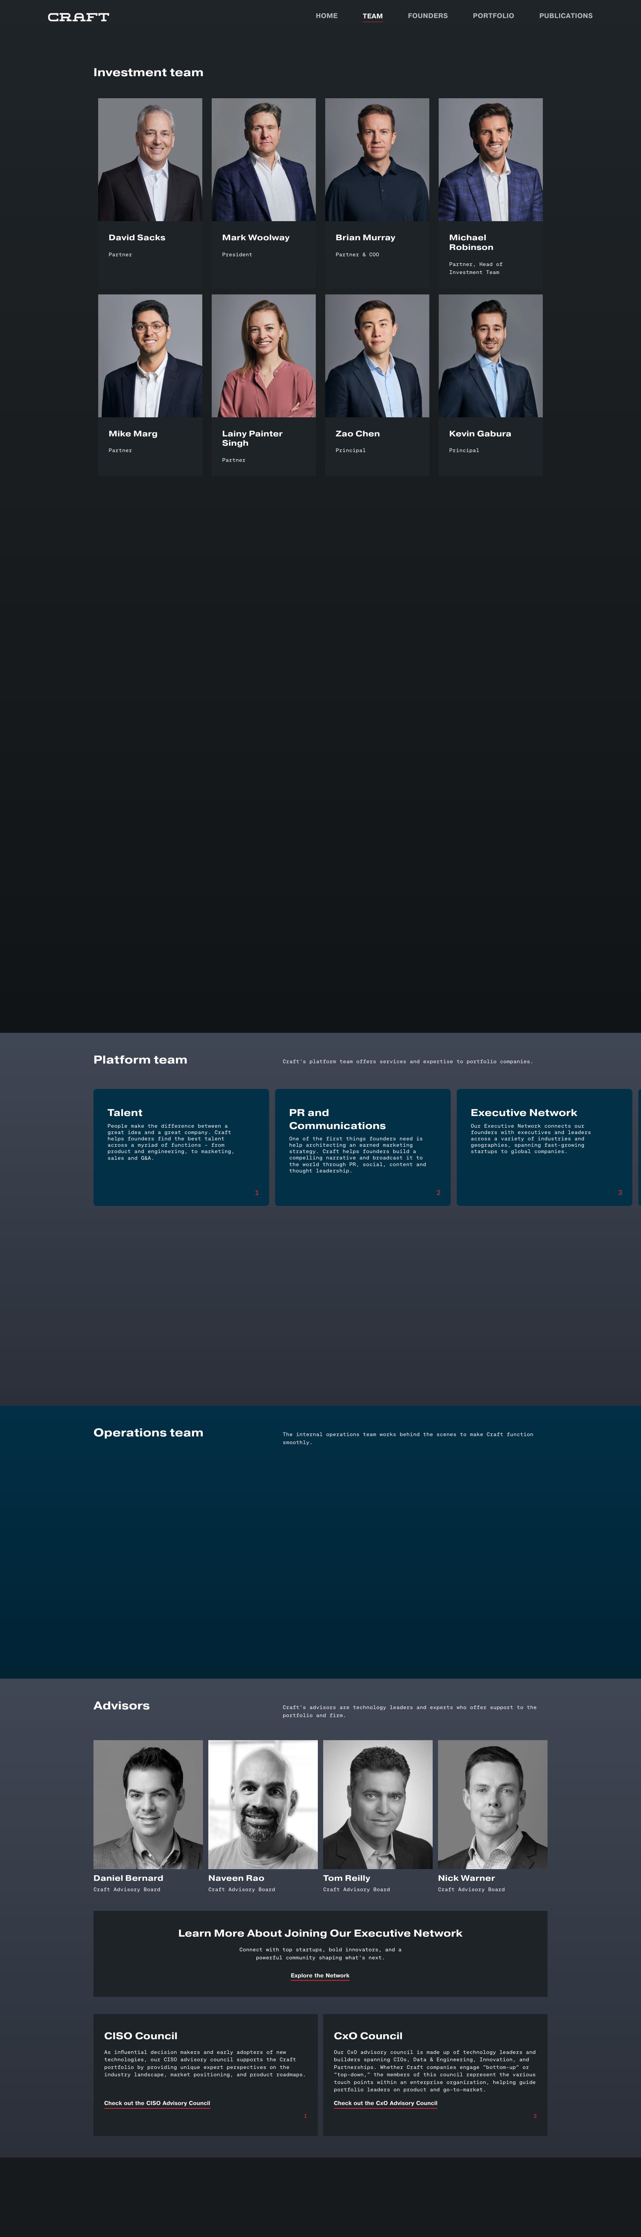641x2237 pixels.
Task: Open Brian Murray's profile
Action: [377, 159]
